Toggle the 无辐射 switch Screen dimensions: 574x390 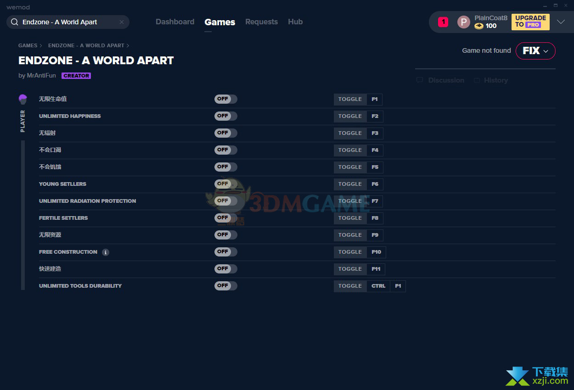226,133
